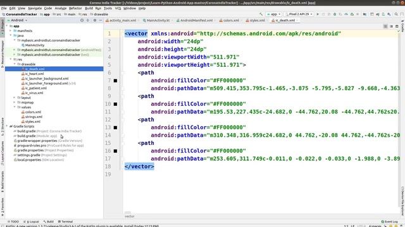Open Project panel settings gear
405x227 pixels.
tap(95, 20)
